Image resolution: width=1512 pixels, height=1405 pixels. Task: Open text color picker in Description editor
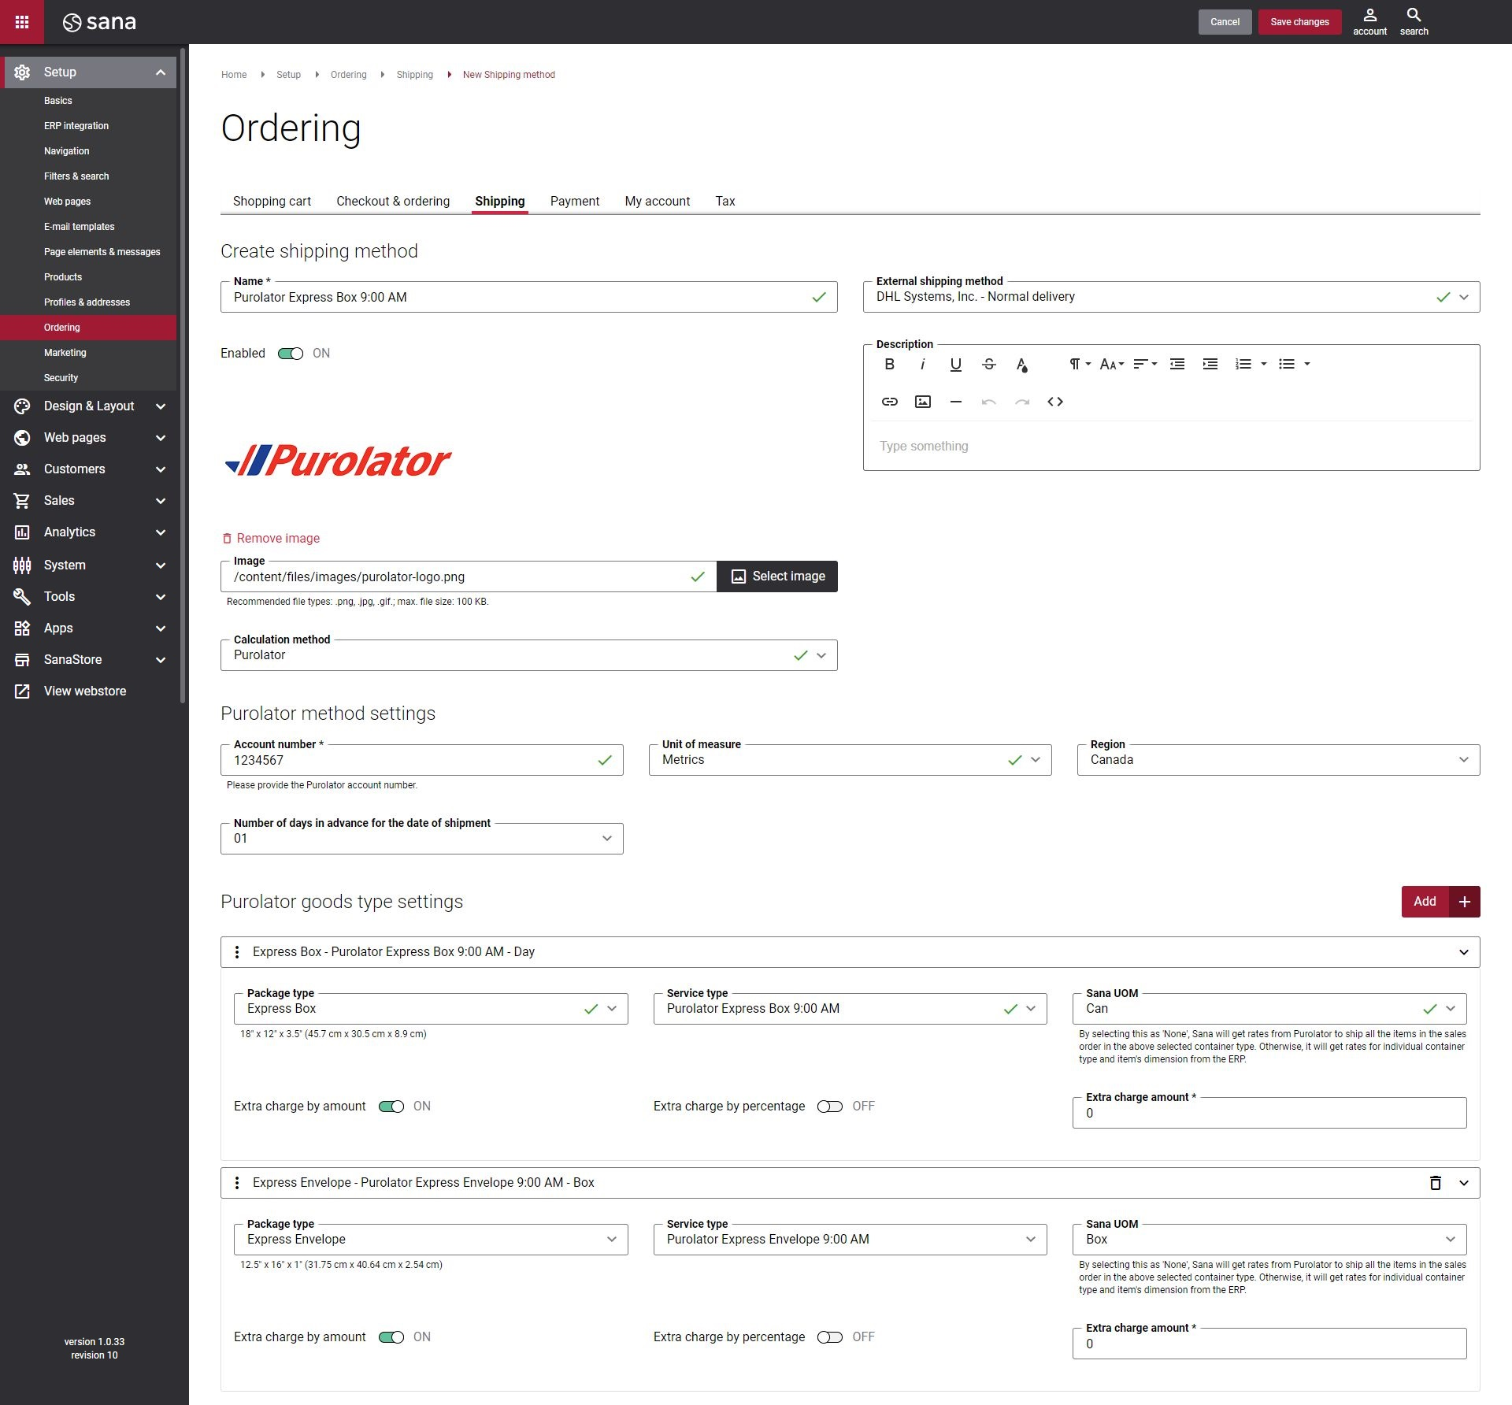pos(1021,364)
